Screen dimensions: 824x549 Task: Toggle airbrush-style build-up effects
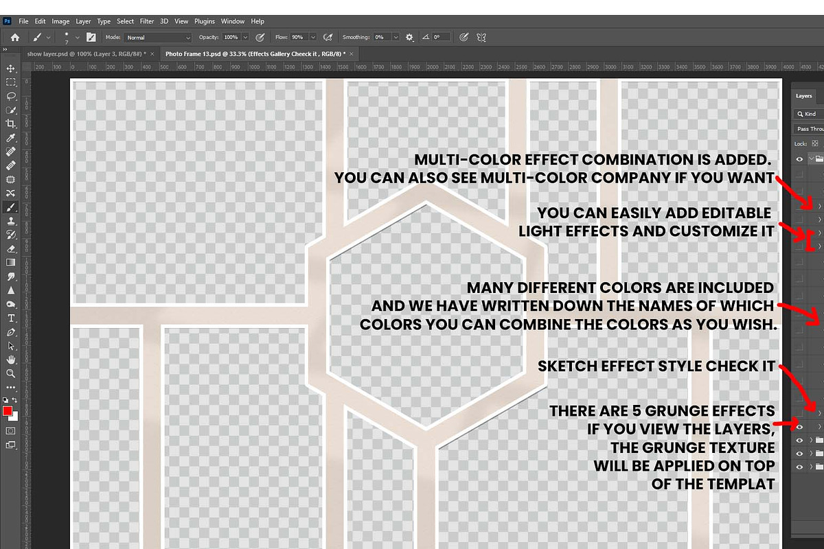pyautogui.click(x=328, y=37)
